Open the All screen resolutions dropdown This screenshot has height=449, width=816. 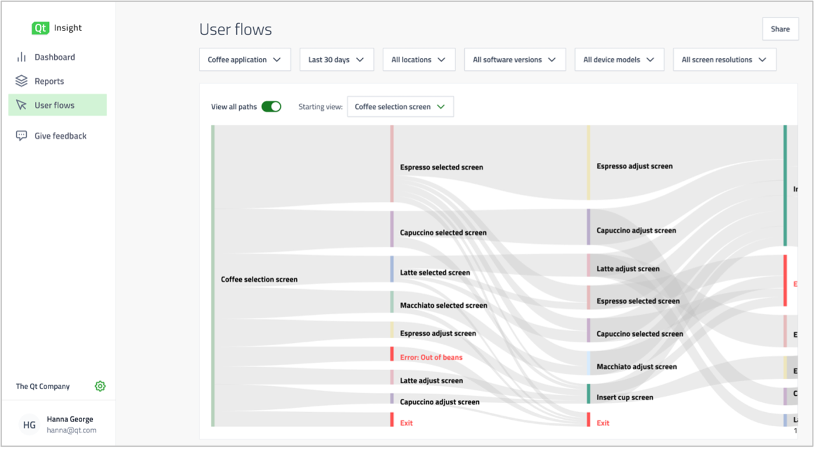click(724, 59)
